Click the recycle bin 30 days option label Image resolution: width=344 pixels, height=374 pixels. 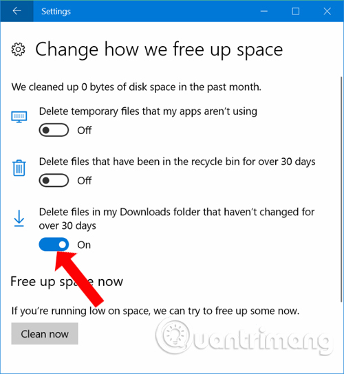(x=177, y=162)
